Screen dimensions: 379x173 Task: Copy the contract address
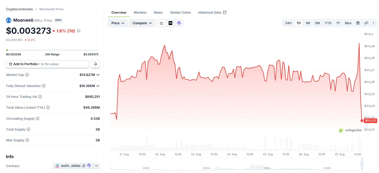click(84, 166)
